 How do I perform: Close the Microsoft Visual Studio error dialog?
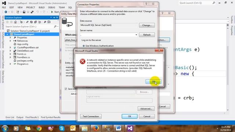click(x=159, y=50)
